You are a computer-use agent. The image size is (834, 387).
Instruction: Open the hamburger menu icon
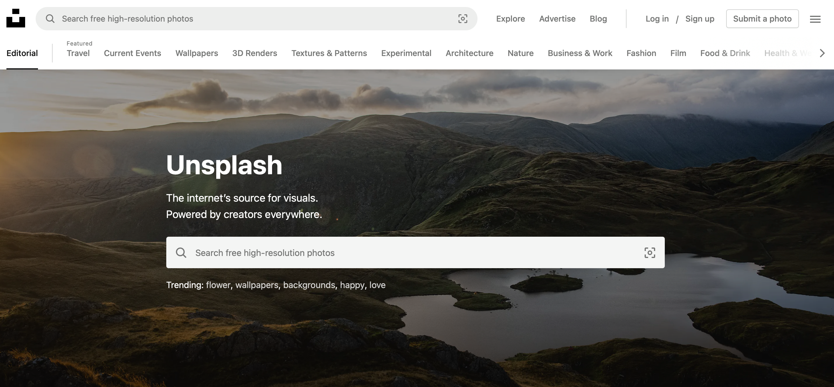click(815, 19)
